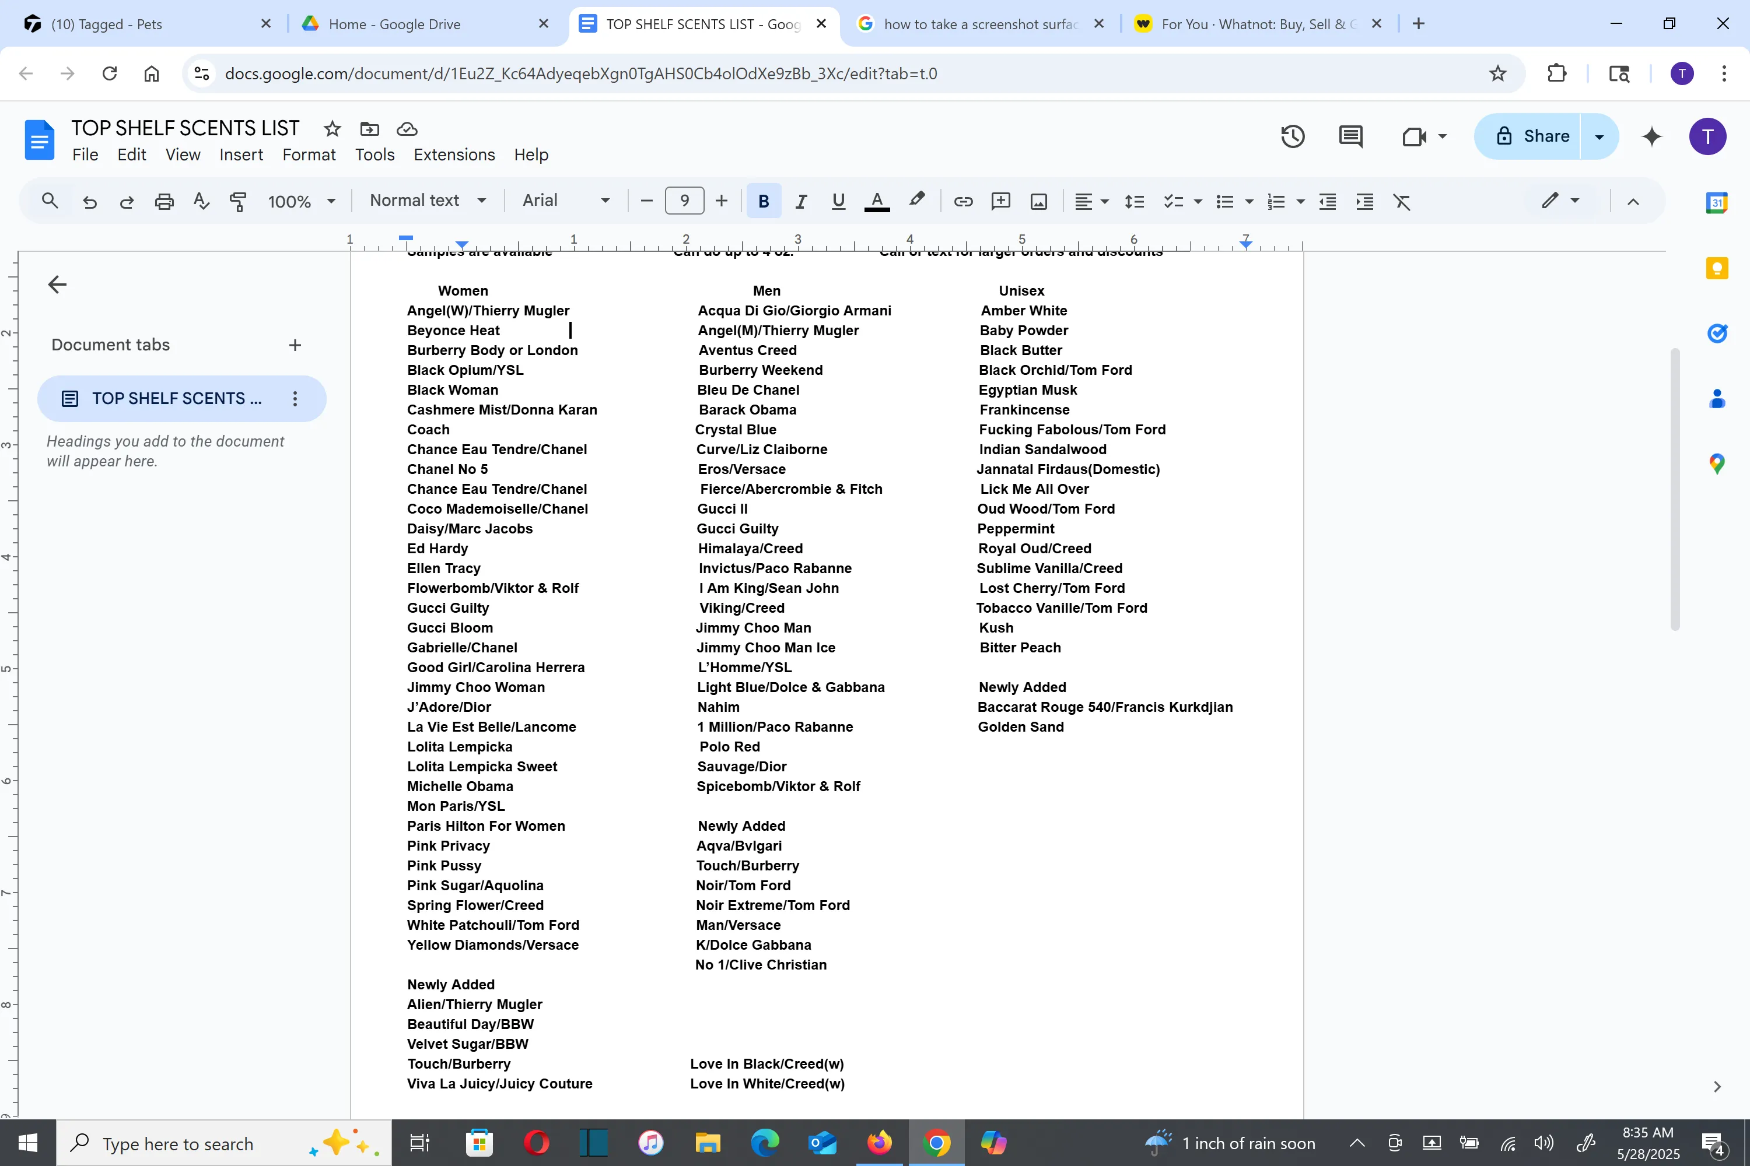Open Google Keep side panel
This screenshot has height=1166, width=1750.
tap(1717, 268)
